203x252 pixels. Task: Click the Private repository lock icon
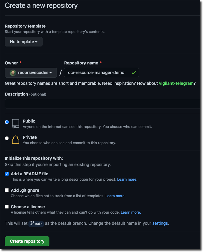[x=16, y=140]
